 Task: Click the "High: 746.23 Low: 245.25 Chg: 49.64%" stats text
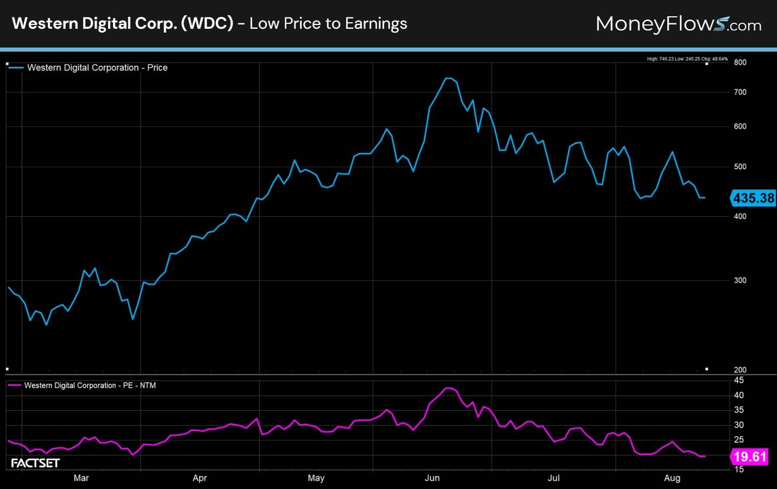point(687,59)
